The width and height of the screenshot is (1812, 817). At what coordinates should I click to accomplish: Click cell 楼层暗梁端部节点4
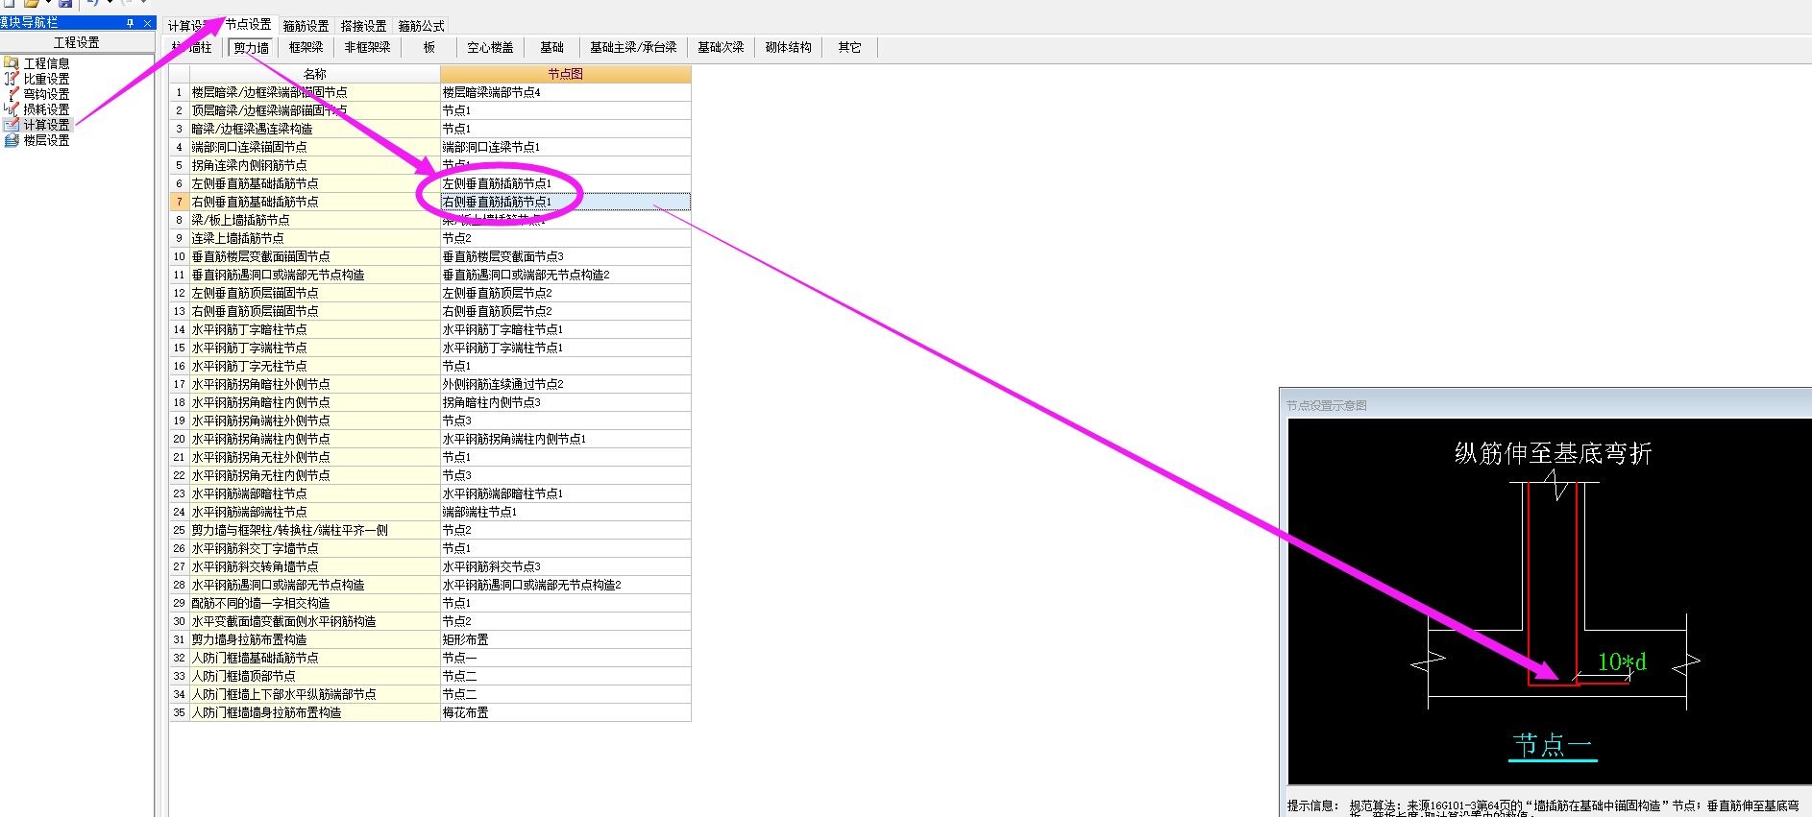point(565,92)
